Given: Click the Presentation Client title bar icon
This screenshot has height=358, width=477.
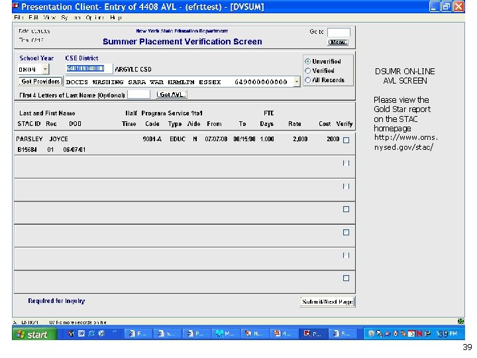Looking at the screenshot, I should (x=16, y=6).
